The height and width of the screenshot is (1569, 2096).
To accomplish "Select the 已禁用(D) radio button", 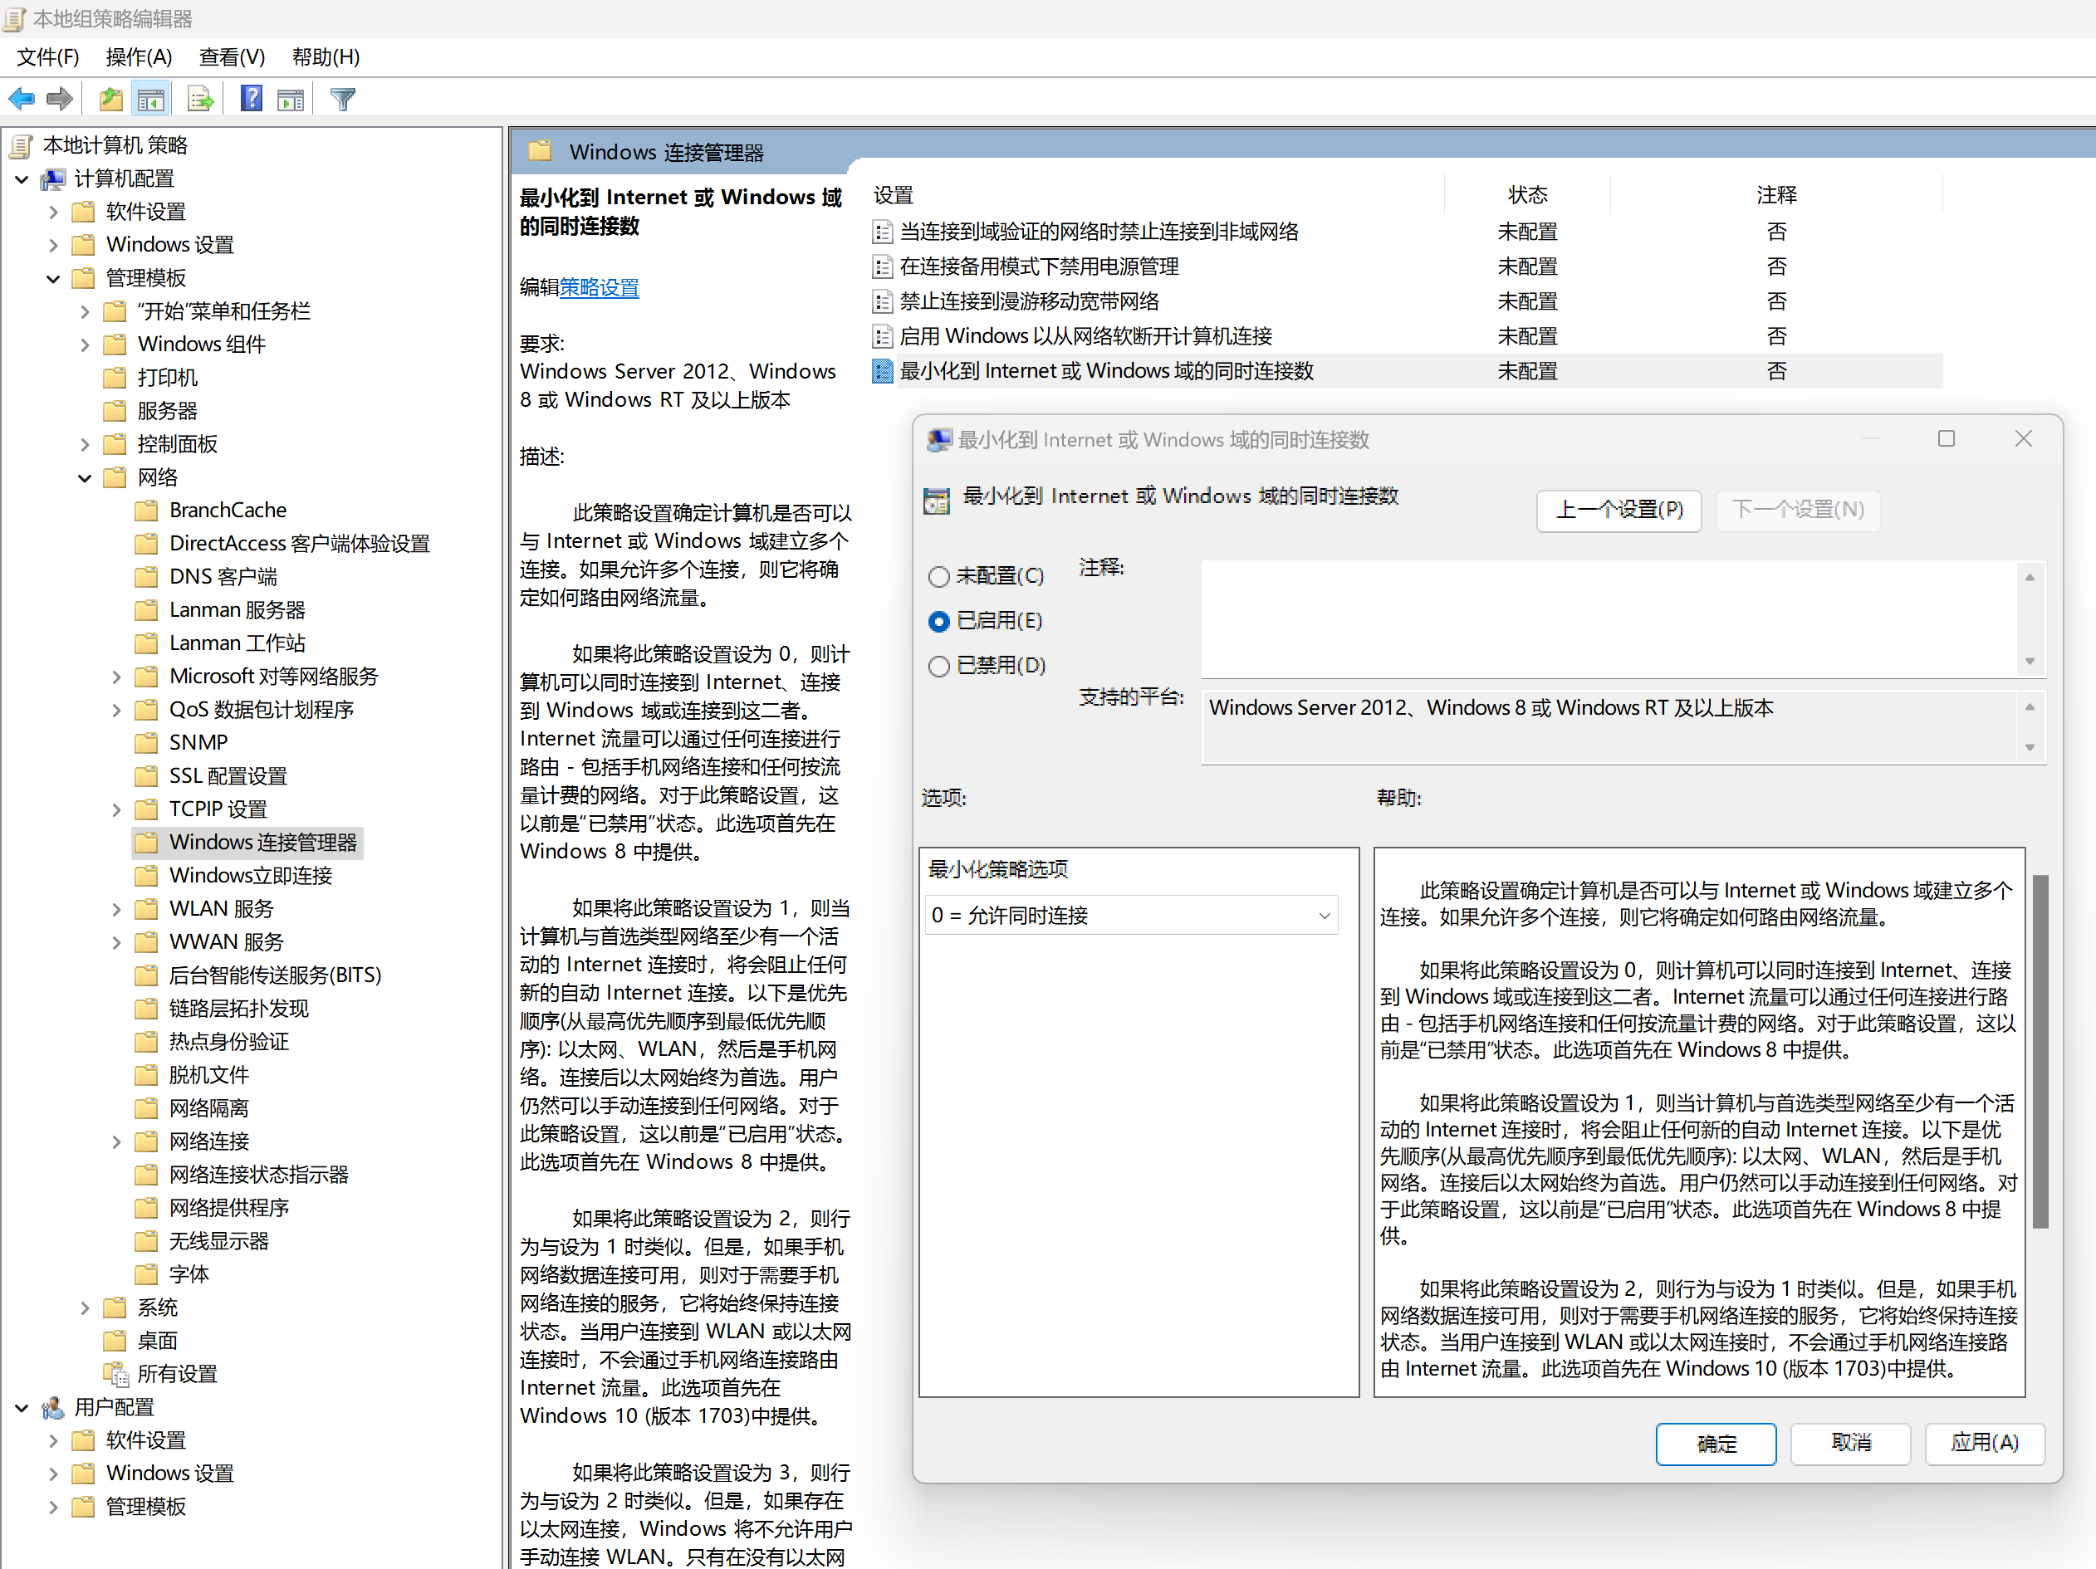I will [939, 666].
